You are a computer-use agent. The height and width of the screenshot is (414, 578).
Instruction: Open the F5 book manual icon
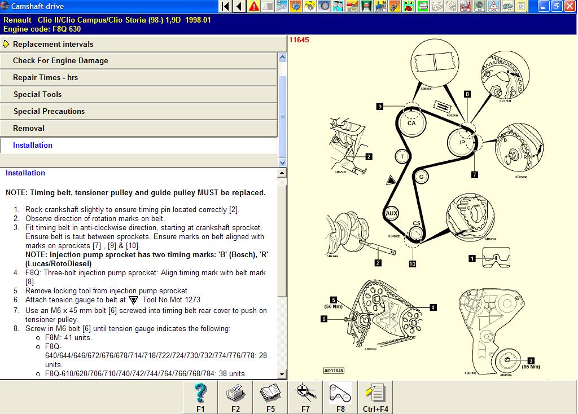270,397
